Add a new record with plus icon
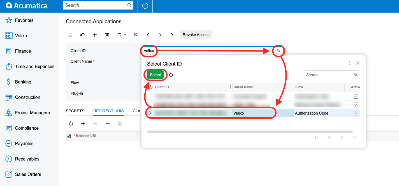The width and height of the screenshot is (399, 186). [95, 35]
